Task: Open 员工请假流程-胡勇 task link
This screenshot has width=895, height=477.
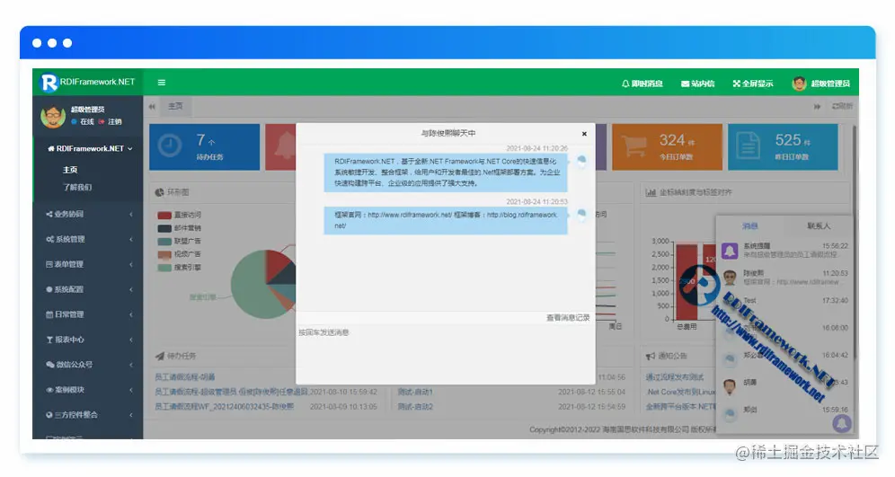Action: (185, 377)
